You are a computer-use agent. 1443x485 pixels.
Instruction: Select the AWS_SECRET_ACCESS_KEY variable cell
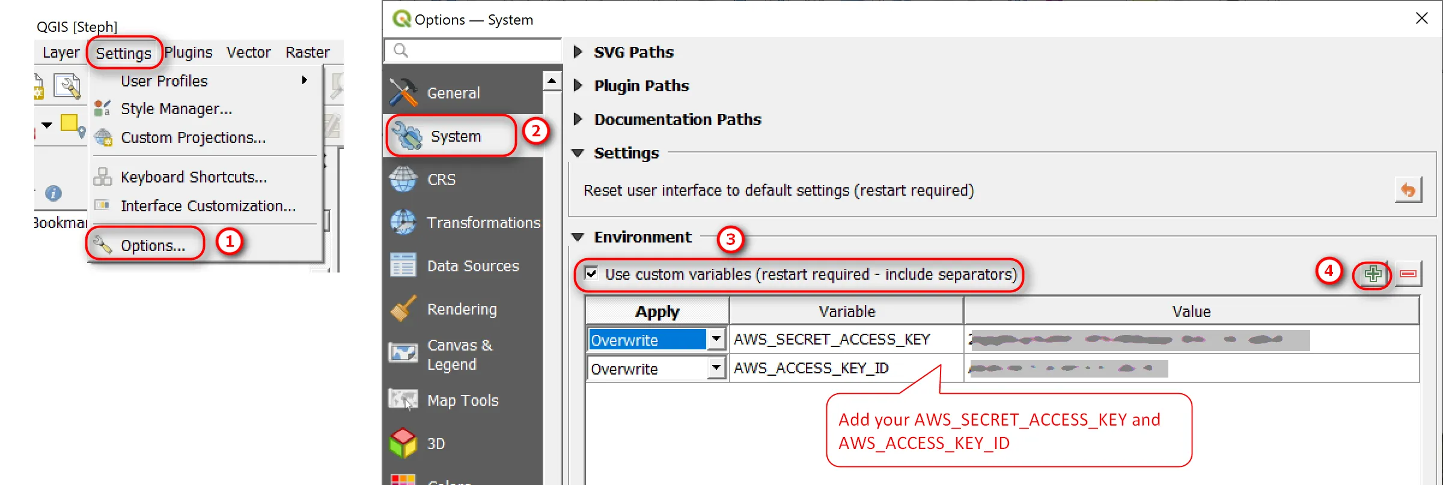tap(846, 340)
